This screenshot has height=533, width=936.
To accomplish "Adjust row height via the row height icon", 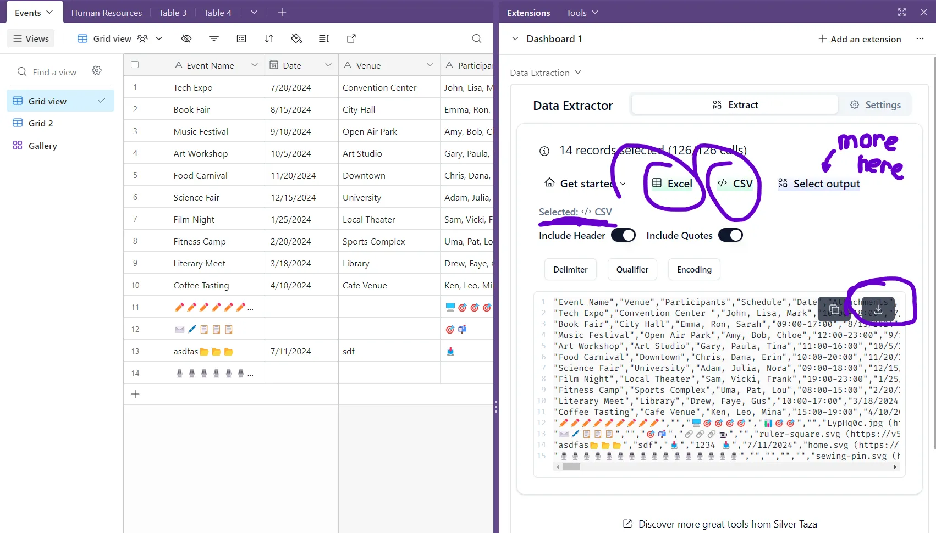I will 324,38.
